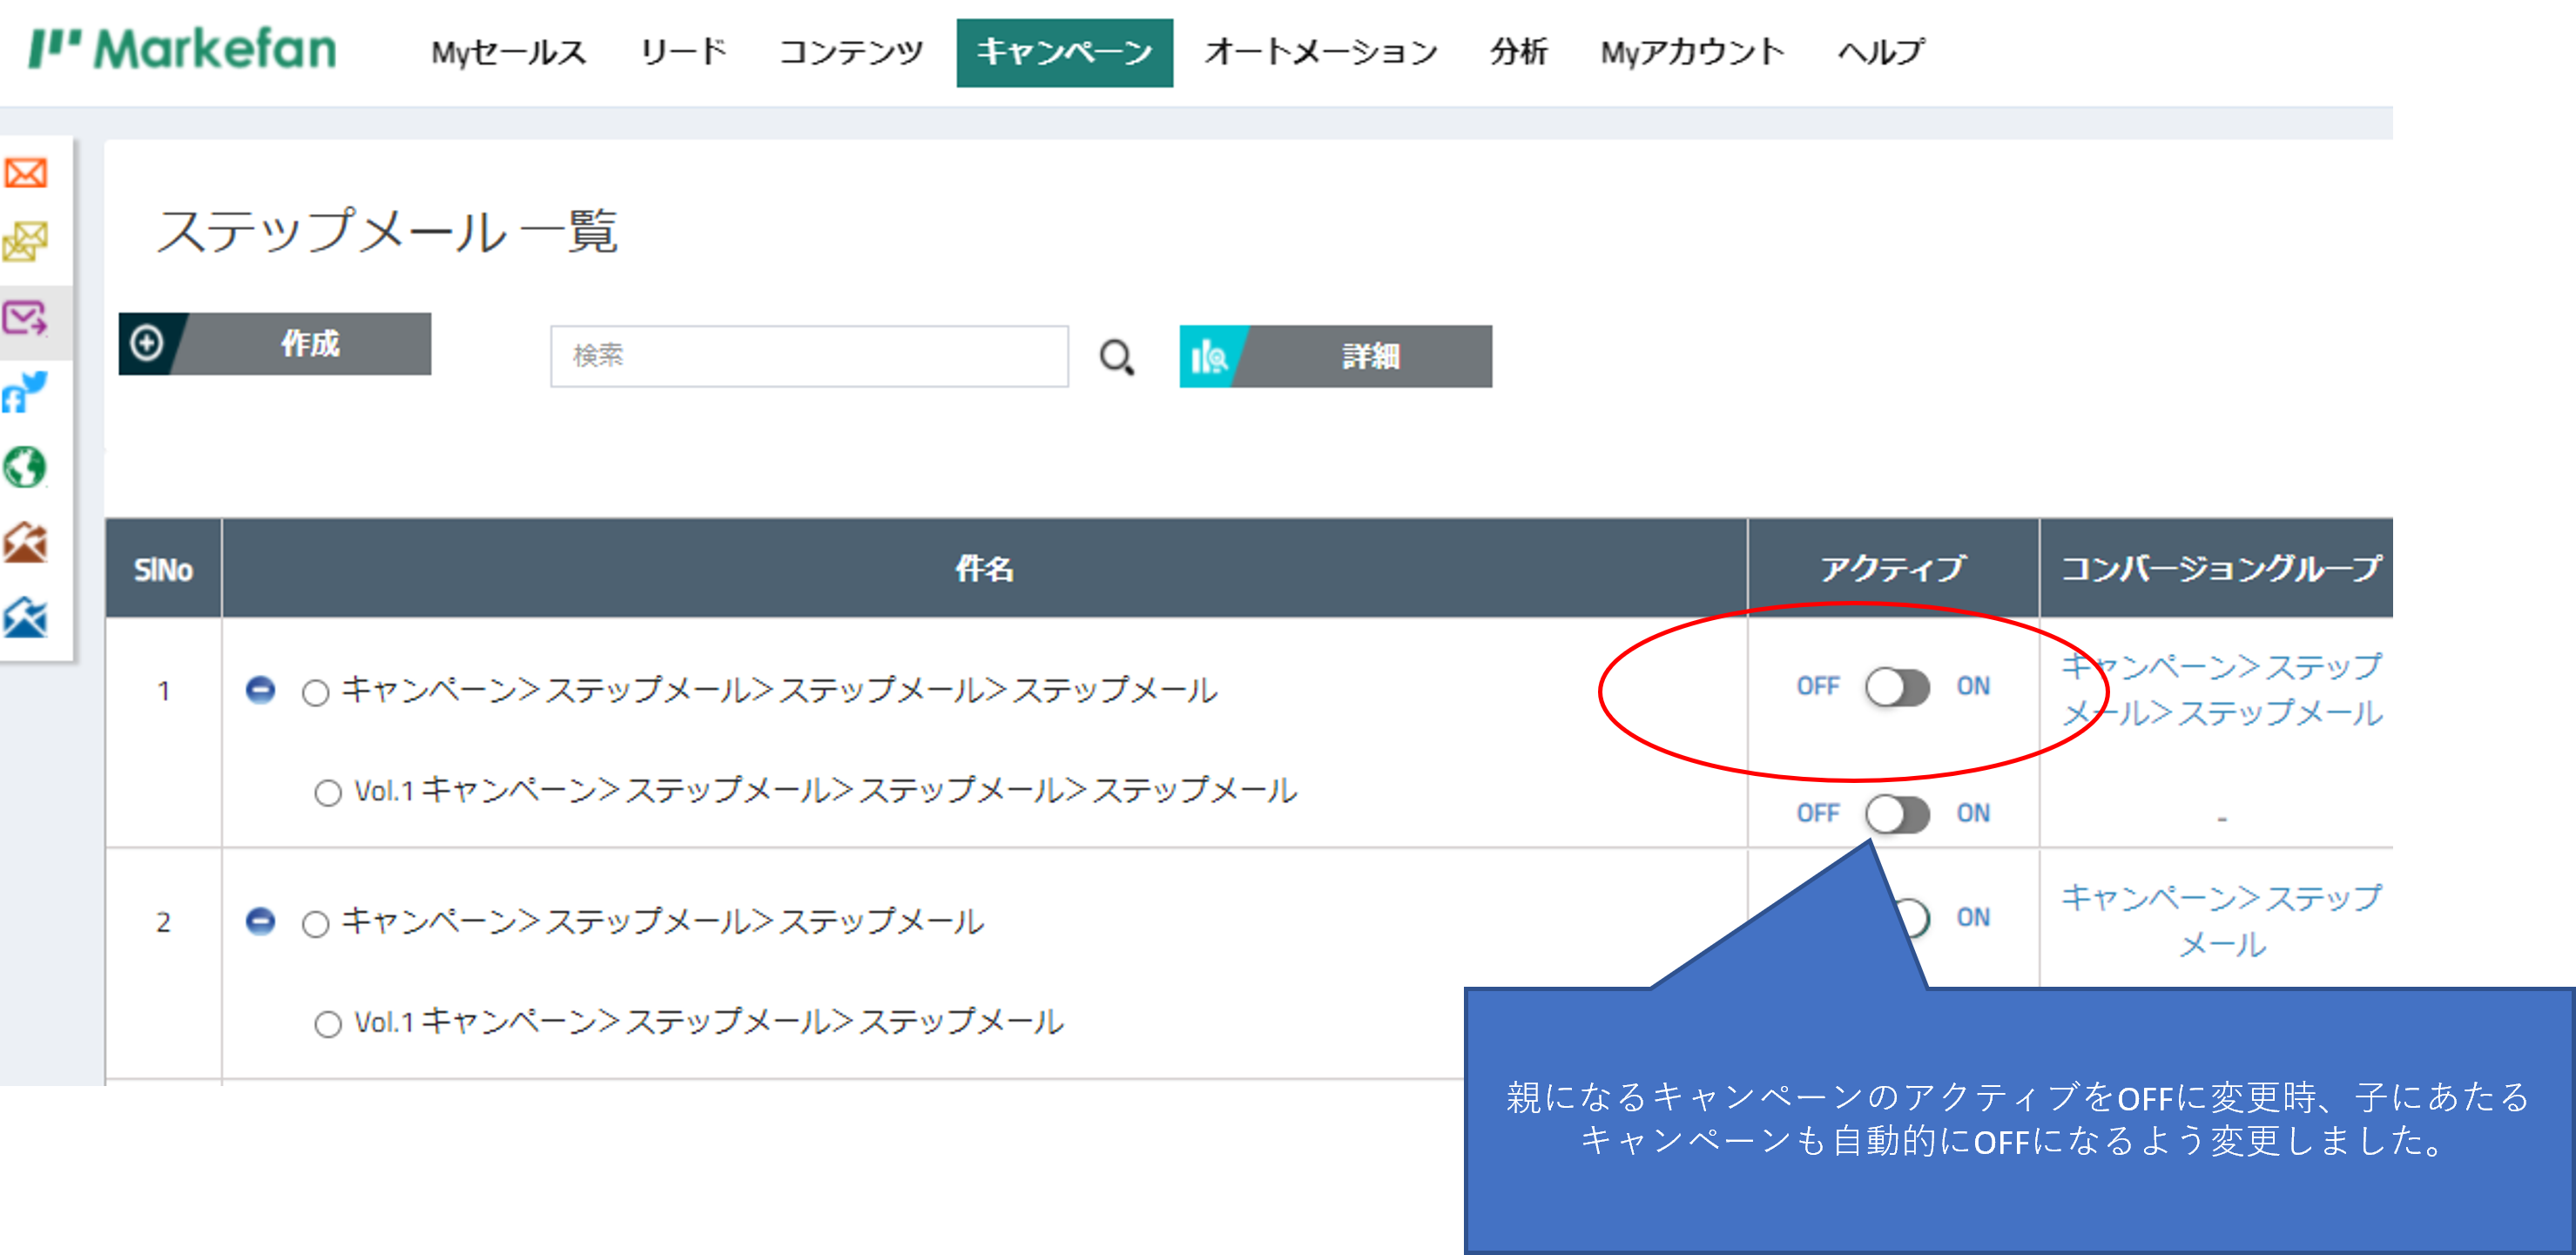Screen dimensions: 2576x1255
Task: Open the blue open-envelope sidebar icon
Action: [25, 618]
